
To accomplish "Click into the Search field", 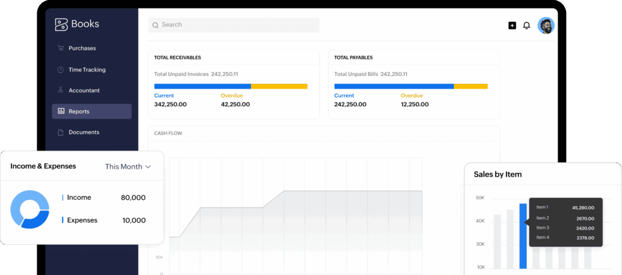I will (234, 25).
